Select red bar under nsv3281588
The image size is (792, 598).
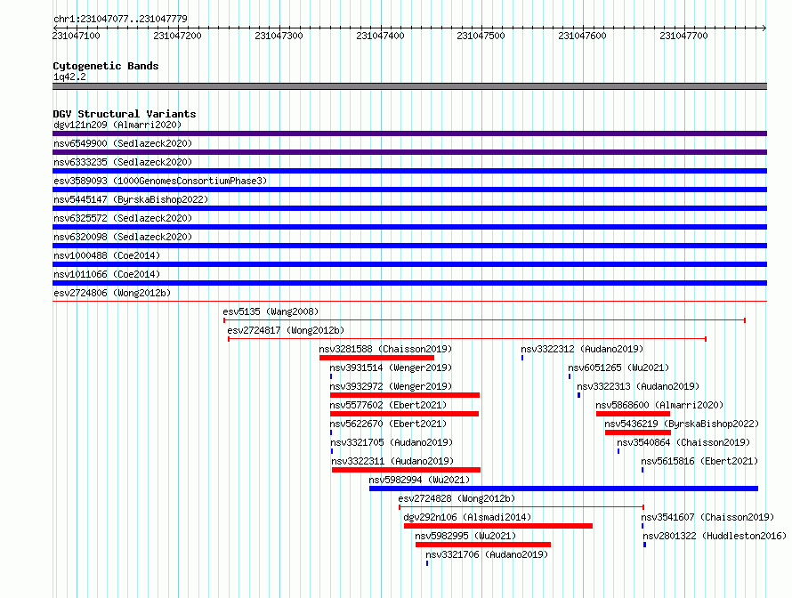coord(376,358)
